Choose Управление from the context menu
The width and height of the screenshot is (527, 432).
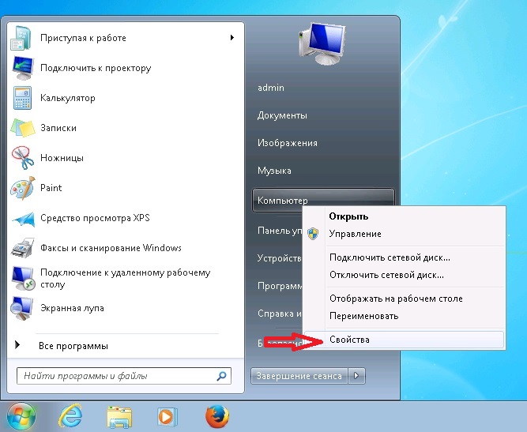coord(355,234)
